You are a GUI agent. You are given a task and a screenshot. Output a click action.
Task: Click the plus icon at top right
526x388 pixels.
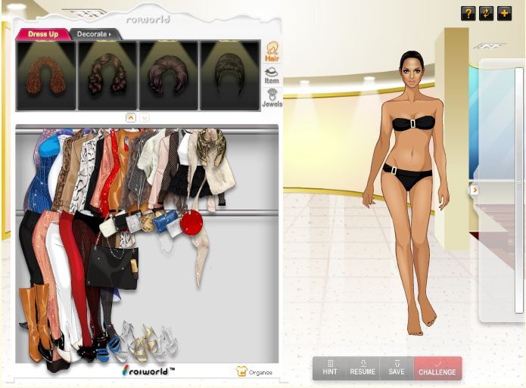(x=504, y=14)
